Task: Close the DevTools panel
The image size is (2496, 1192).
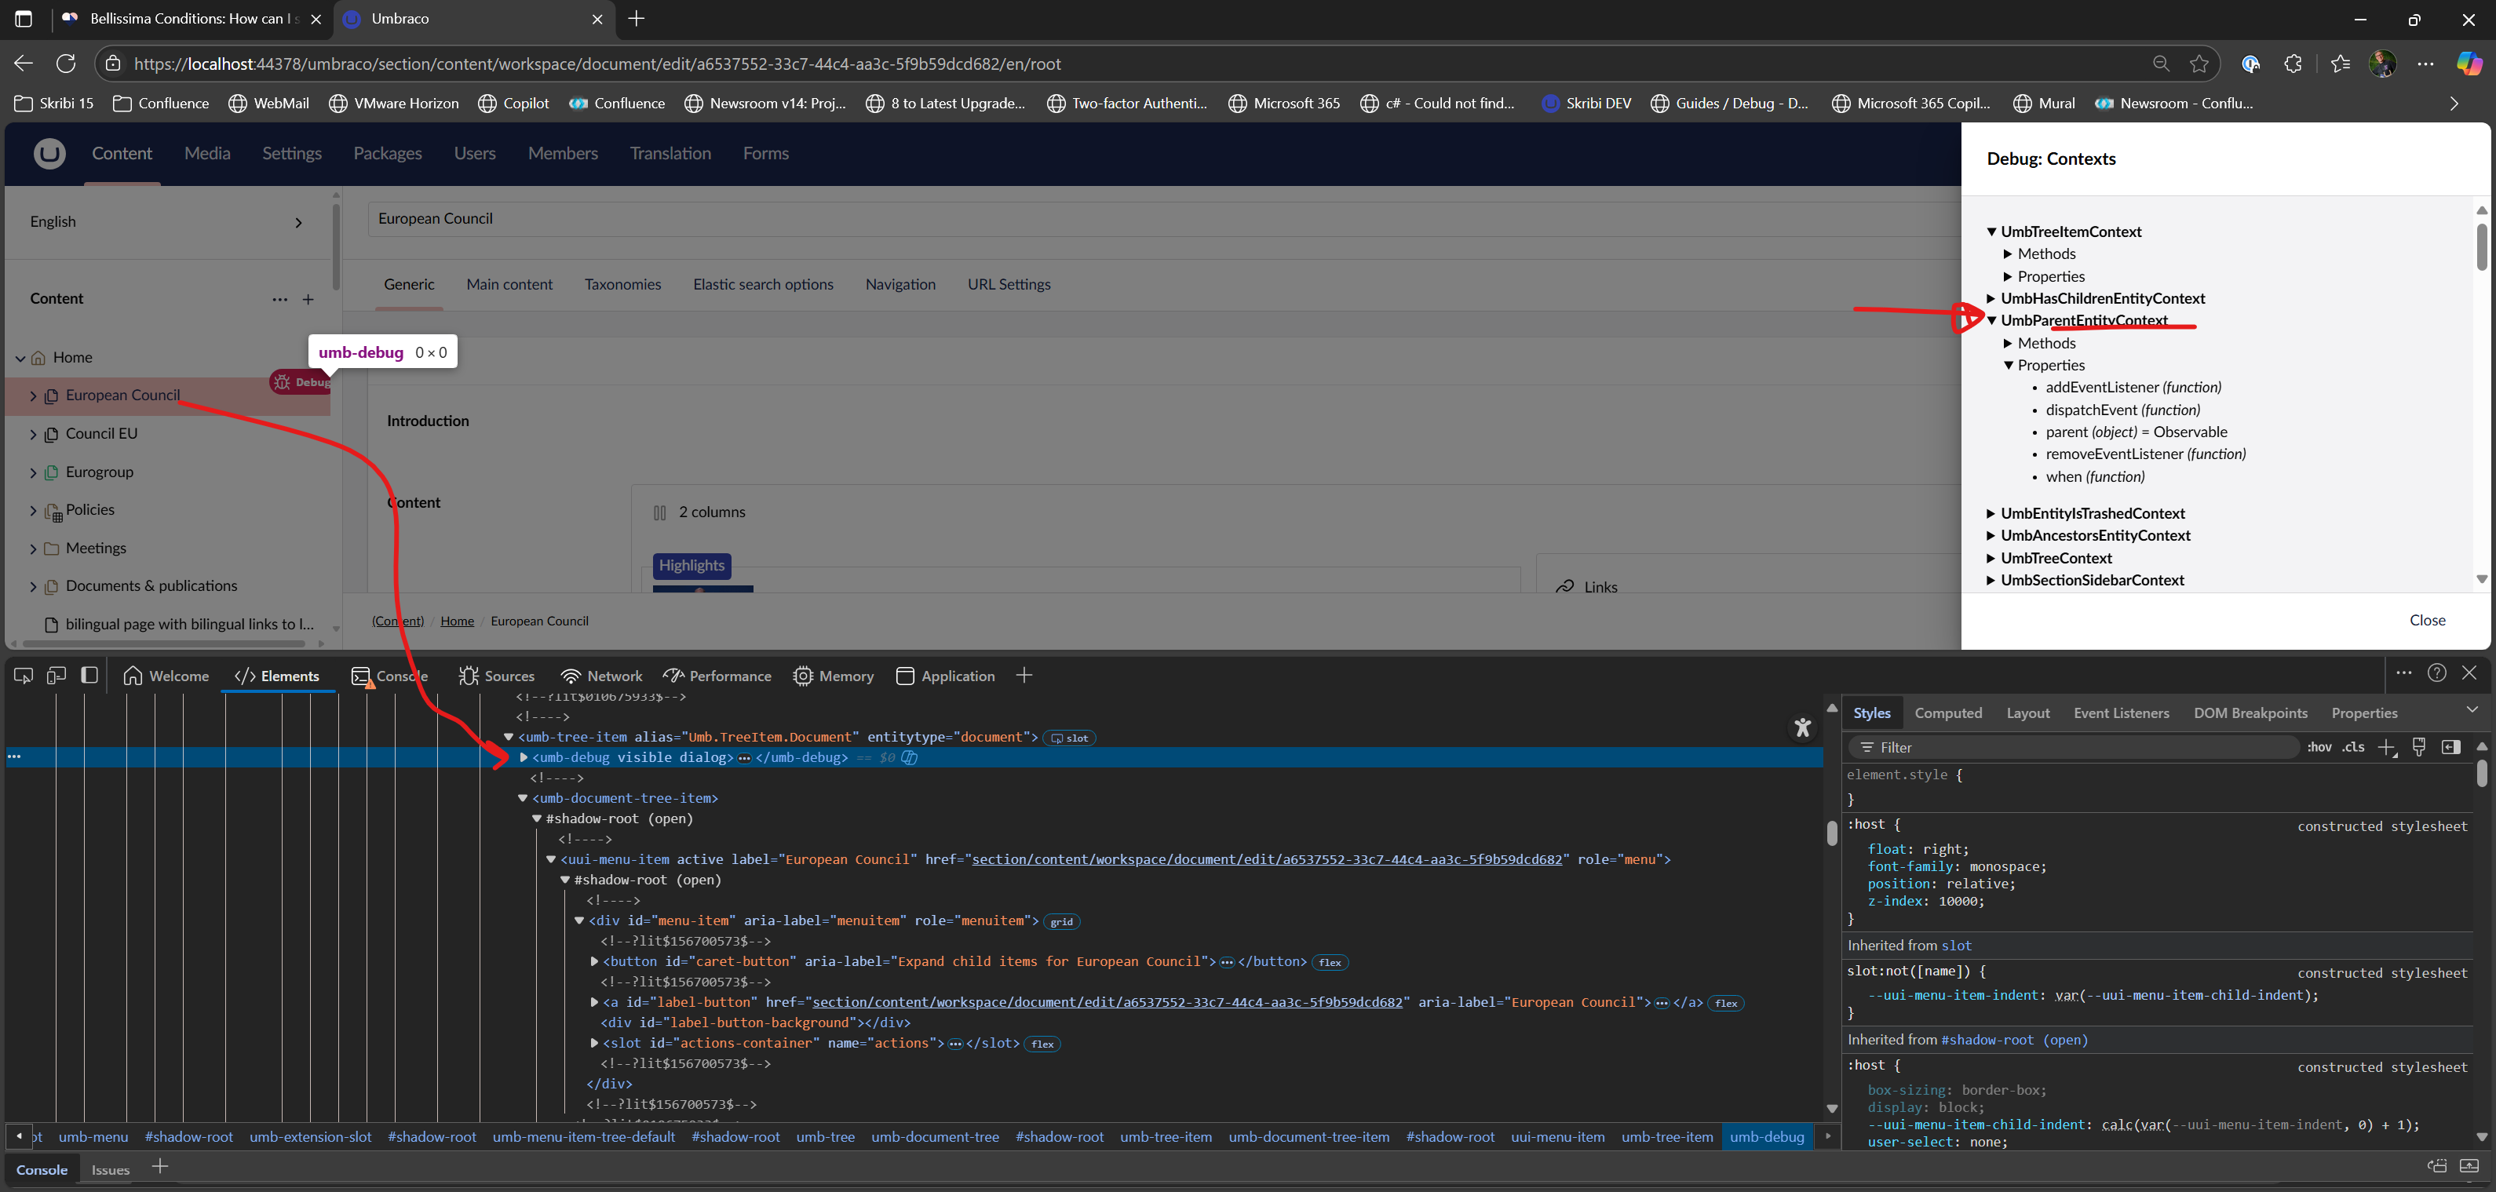Action: [x=2469, y=673]
